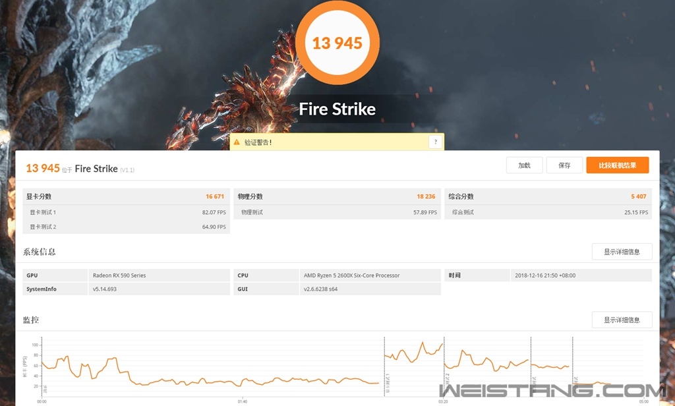Click the orange 比较联机结果 button
This screenshot has width=675, height=406.
tap(617, 165)
